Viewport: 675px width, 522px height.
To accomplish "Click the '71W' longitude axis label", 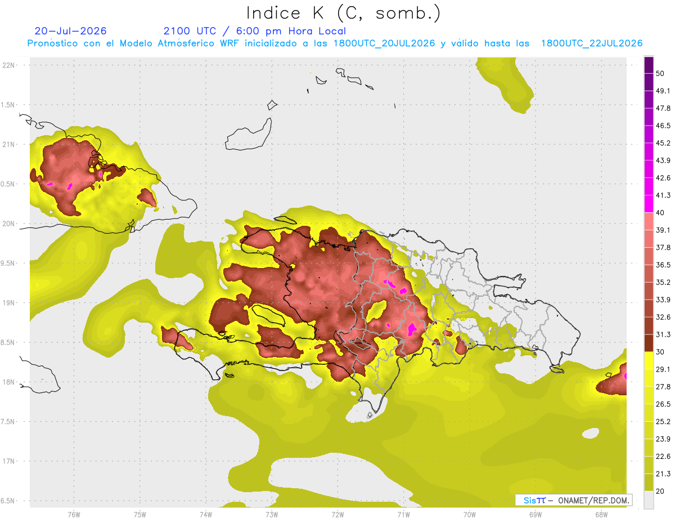I will [x=403, y=514].
